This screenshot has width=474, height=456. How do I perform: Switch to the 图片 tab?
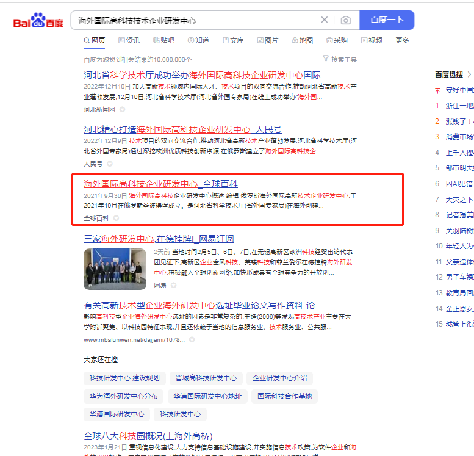[268, 40]
